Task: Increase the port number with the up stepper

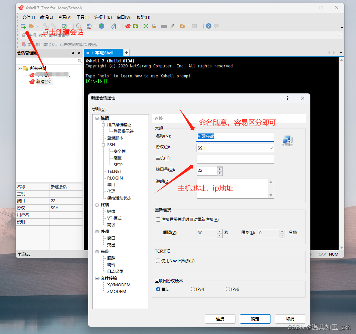Action: tap(219, 169)
